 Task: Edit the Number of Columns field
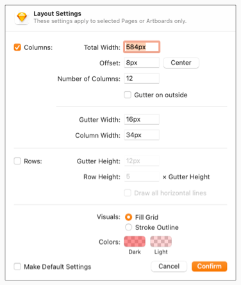click(142, 78)
